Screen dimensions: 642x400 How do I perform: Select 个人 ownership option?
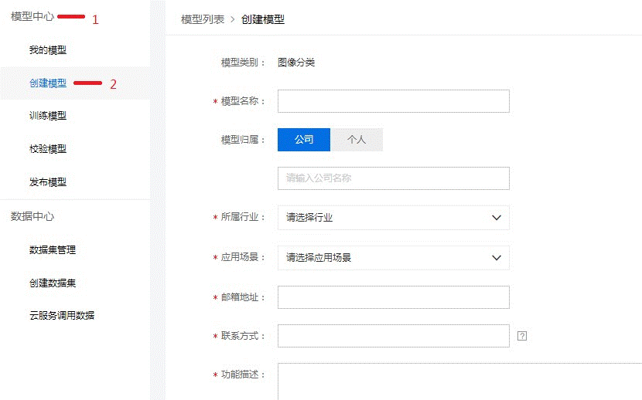(357, 140)
